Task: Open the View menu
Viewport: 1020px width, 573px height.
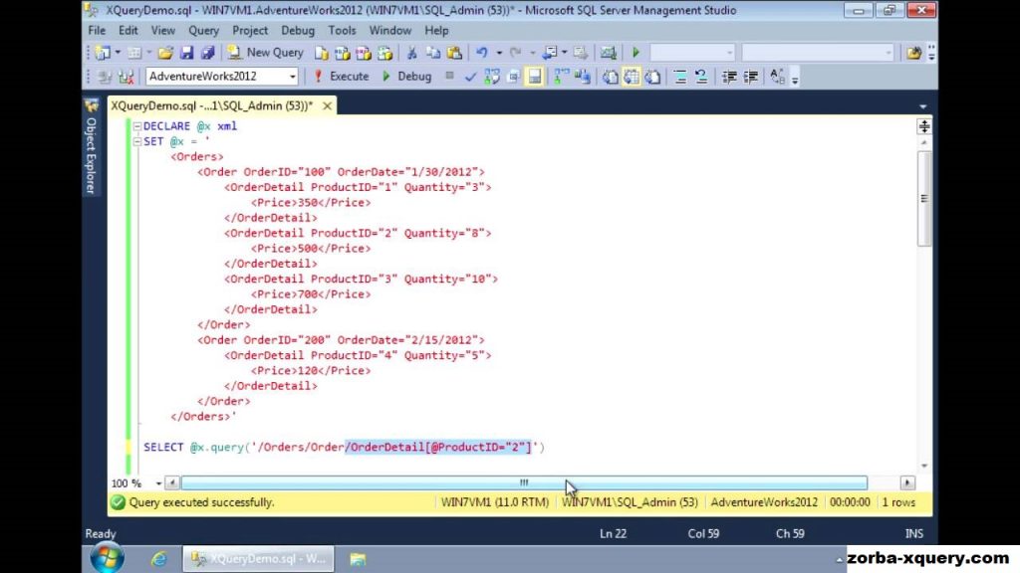Action: (162, 31)
